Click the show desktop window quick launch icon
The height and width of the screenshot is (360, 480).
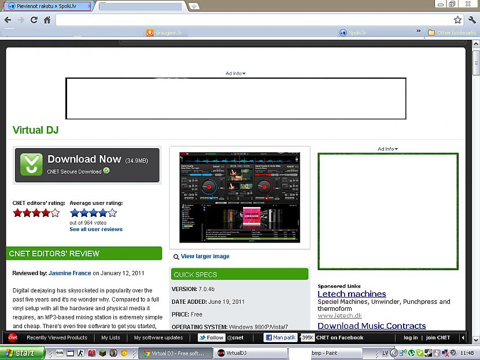[71, 353]
